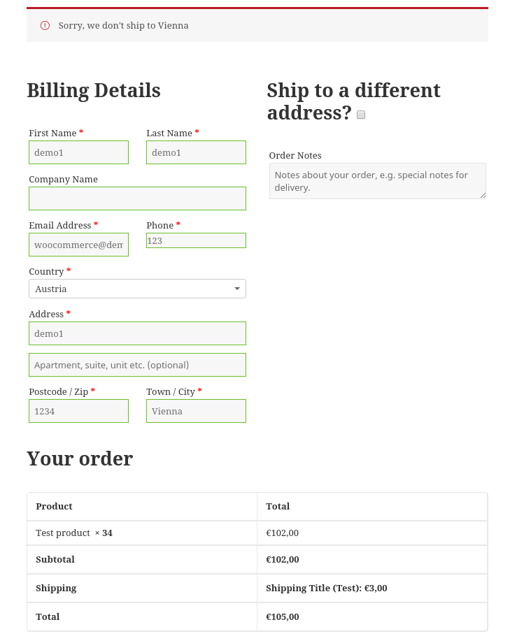Click the error alert icon
Image resolution: width=524 pixels, height=636 pixels.
45,26
